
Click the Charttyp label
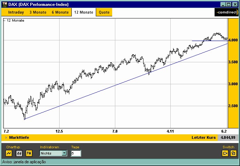13,147
